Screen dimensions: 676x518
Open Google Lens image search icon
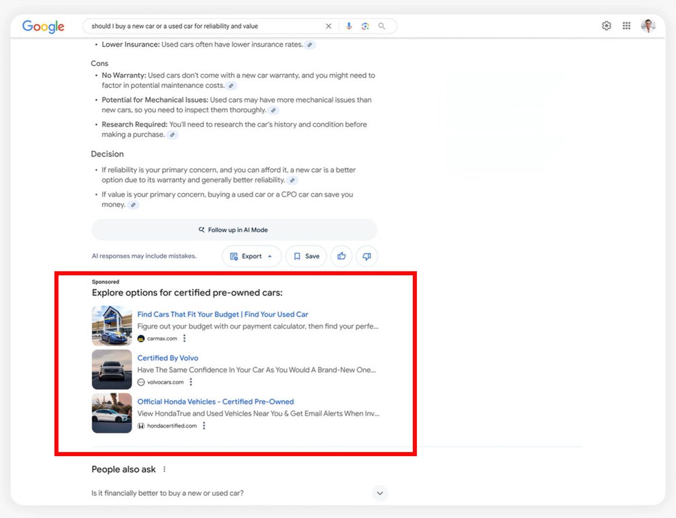(x=366, y=26)
